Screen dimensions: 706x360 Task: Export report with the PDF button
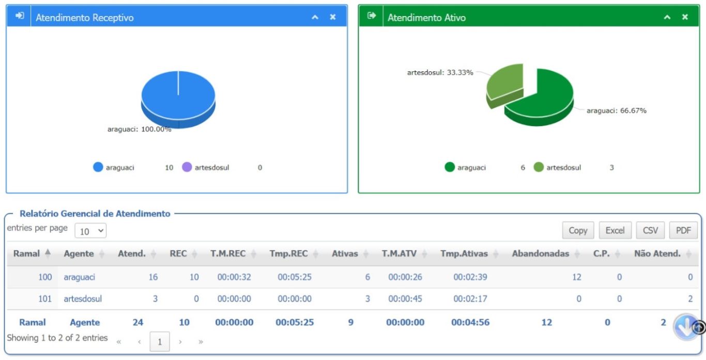(683, 230)
